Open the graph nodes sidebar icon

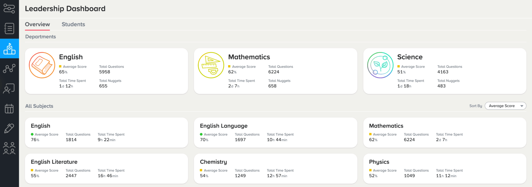tap(9, 68)
